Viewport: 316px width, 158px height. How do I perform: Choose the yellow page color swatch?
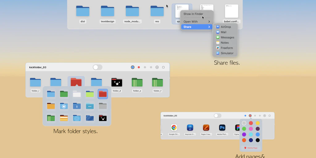[258, 123]
